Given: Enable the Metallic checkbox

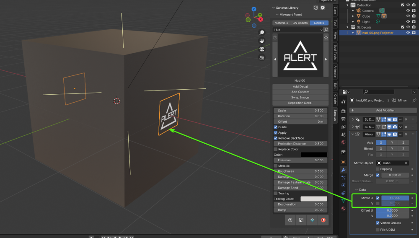Looking at the screenshot, I should (276, 166).
